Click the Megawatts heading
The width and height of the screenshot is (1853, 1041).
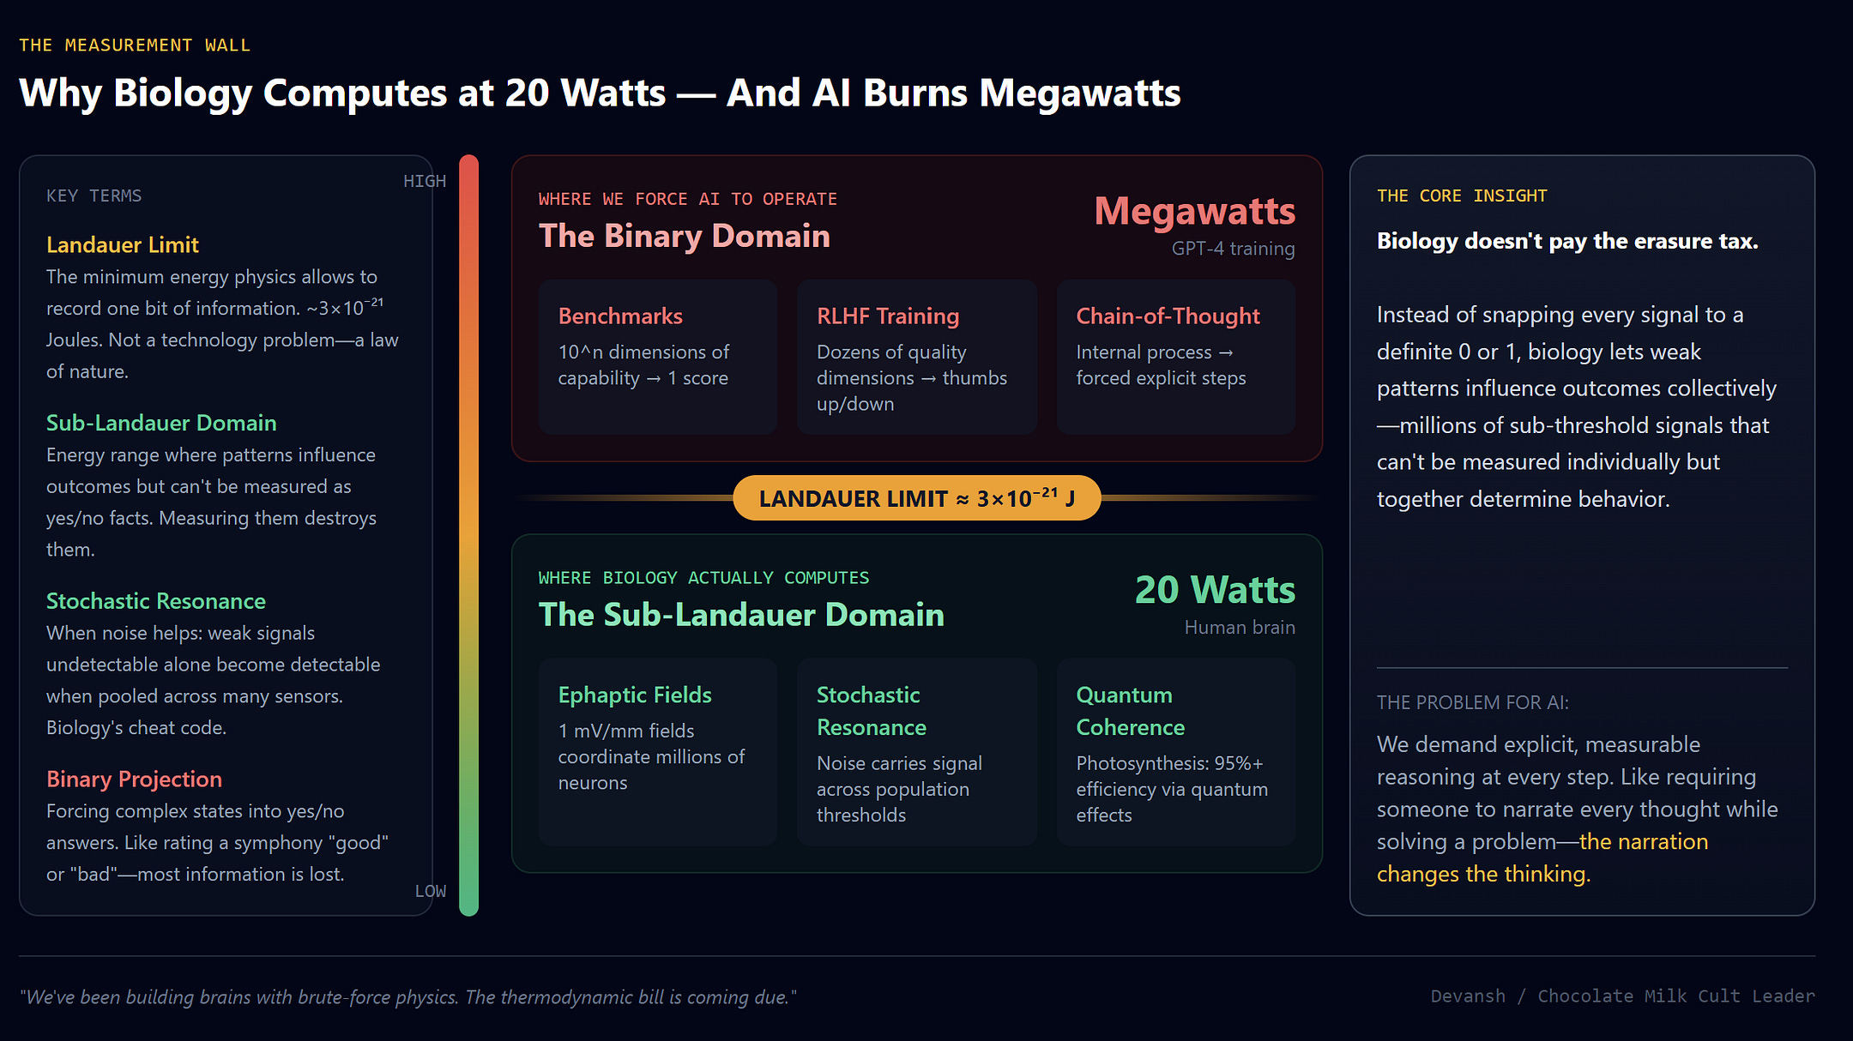coord(1194,211)
